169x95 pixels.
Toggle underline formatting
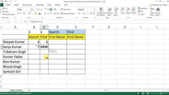(24, 13)
